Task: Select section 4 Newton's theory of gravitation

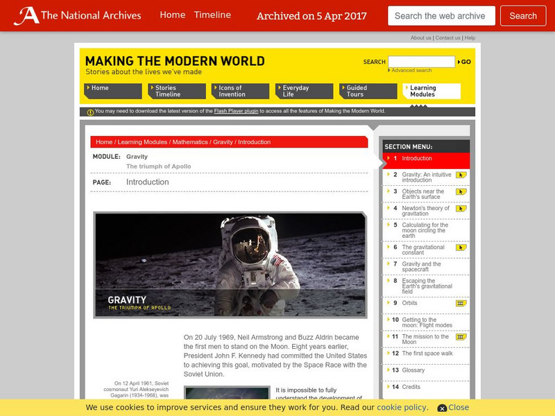Action: 426,211
